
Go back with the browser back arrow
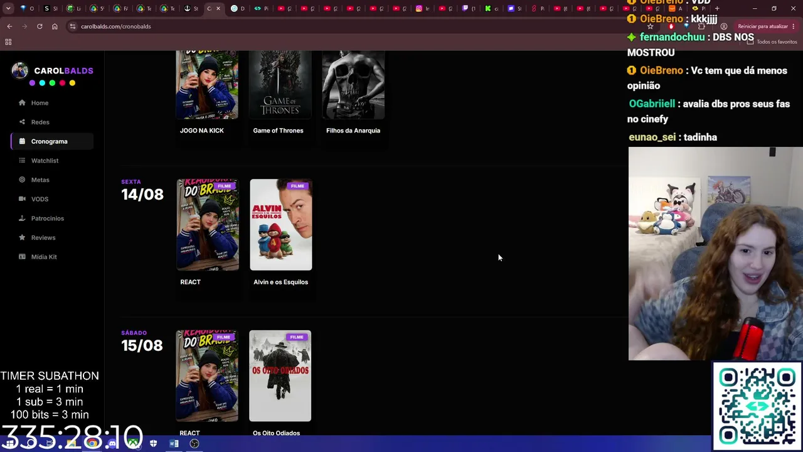(9, 26)
